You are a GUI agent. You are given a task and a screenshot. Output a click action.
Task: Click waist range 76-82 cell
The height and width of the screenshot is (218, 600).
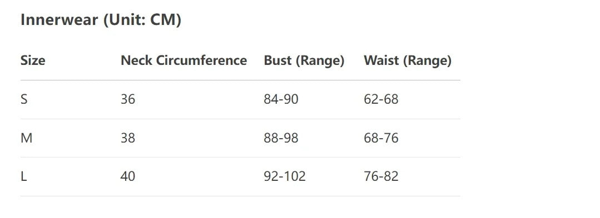click(381, 176)
